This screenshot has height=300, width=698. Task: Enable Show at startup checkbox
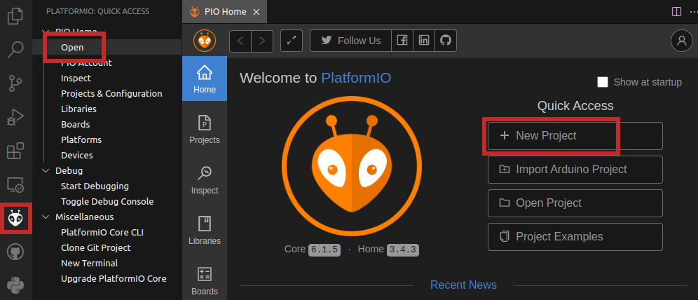(602, 82)
